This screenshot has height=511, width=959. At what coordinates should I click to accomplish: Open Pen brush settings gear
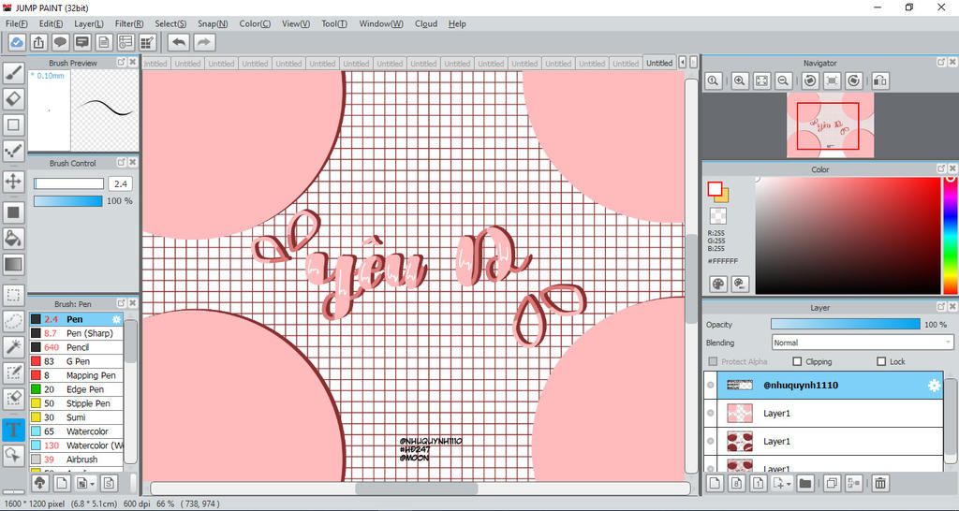pos(116,319)
